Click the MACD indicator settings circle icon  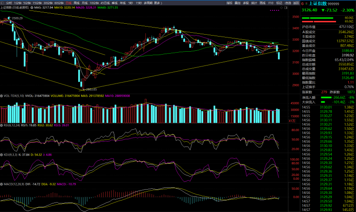[x=2, y=184]
